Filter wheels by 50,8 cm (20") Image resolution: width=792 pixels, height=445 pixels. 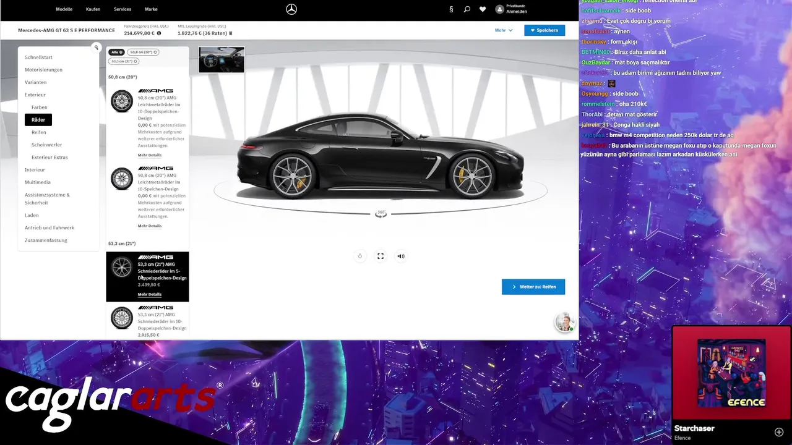(143, 52)
